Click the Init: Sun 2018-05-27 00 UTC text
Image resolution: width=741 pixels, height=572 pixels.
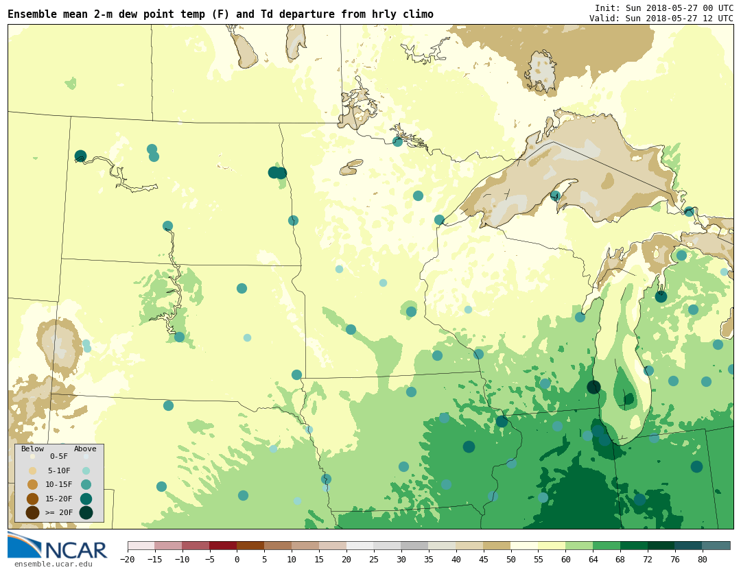tap(664, 8)
